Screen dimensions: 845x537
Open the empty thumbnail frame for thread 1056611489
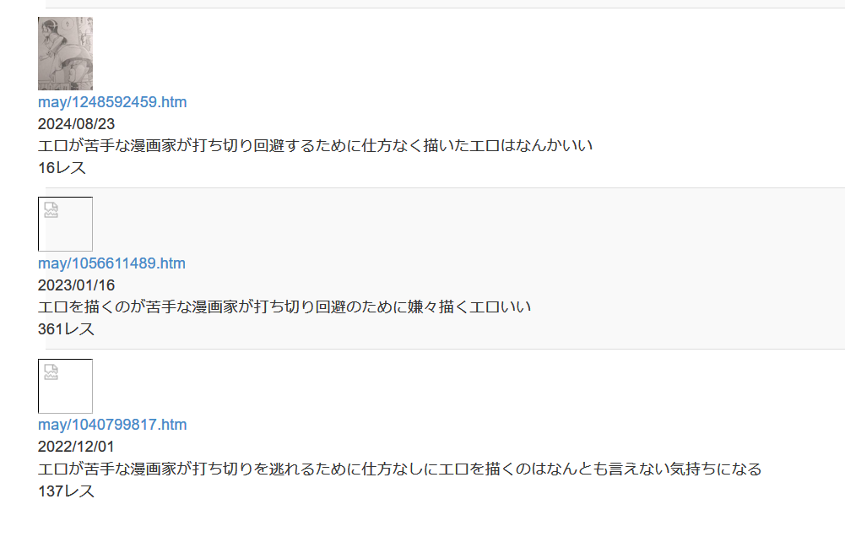(x=65, y=225)
